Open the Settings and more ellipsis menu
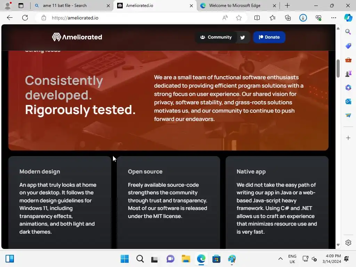This screenshot has width=356, height=267. tap(333, 18)
